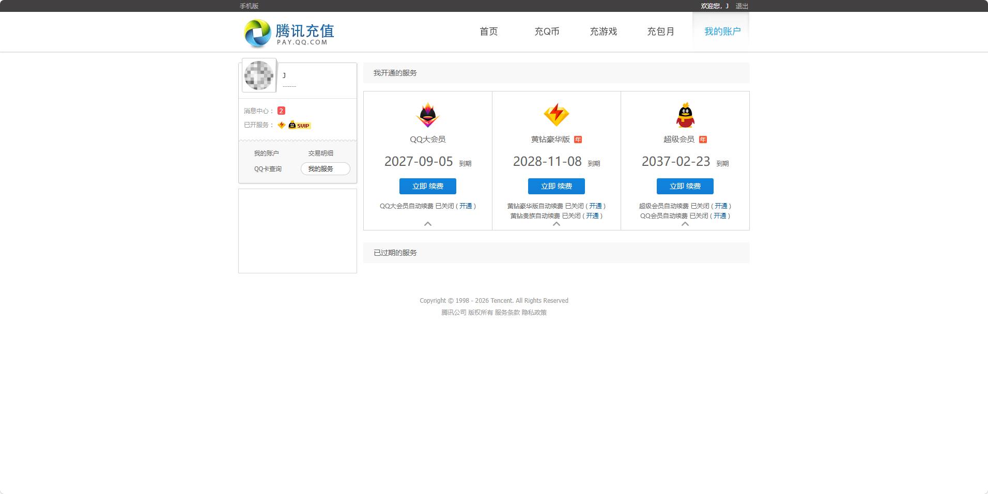The height and width of the screenshot is (494, 988).
Task: Click the 黄钻豪华版 lightning diamond icon
Action: click(x=557, y=115)
